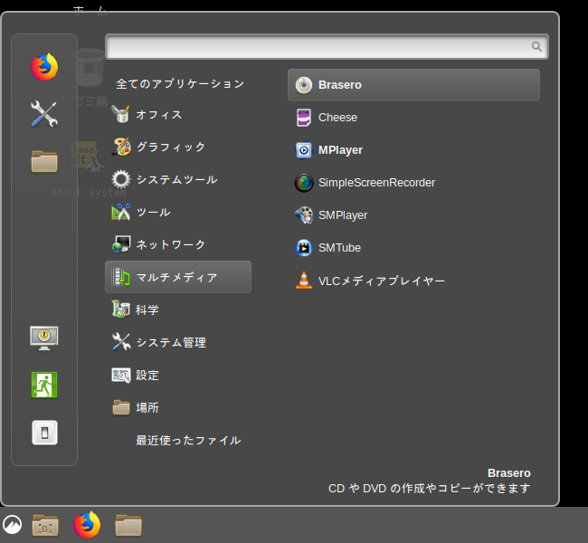Screen dimensions: 588x543
Task: Open file manager folder on taskbar
Action: pos(128,525)
